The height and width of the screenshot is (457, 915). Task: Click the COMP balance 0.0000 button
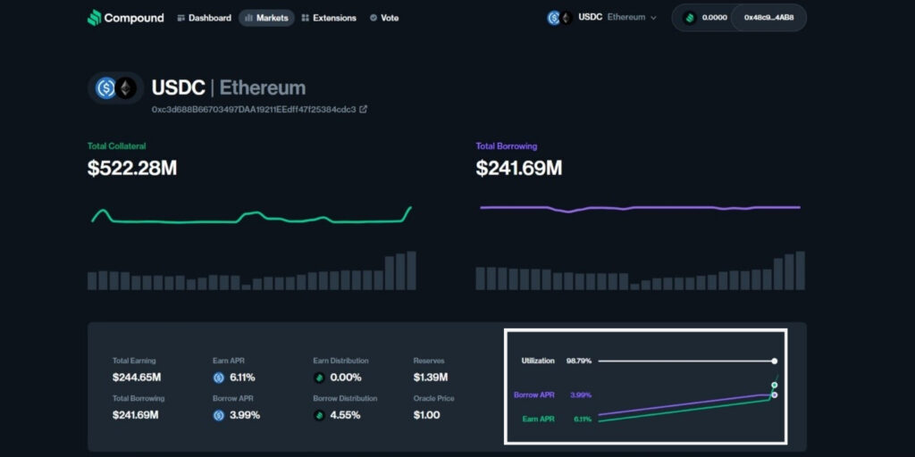click(x=704, y=18)
